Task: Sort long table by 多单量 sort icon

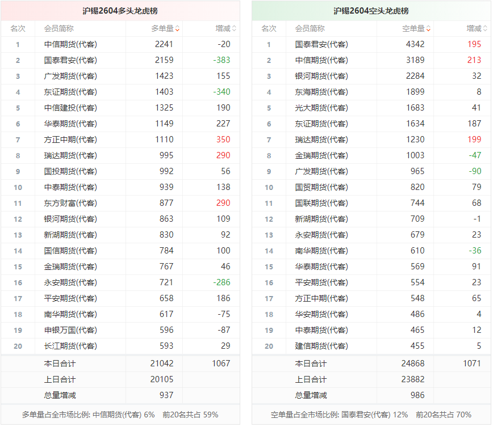Action: click(x=177, y=28)
